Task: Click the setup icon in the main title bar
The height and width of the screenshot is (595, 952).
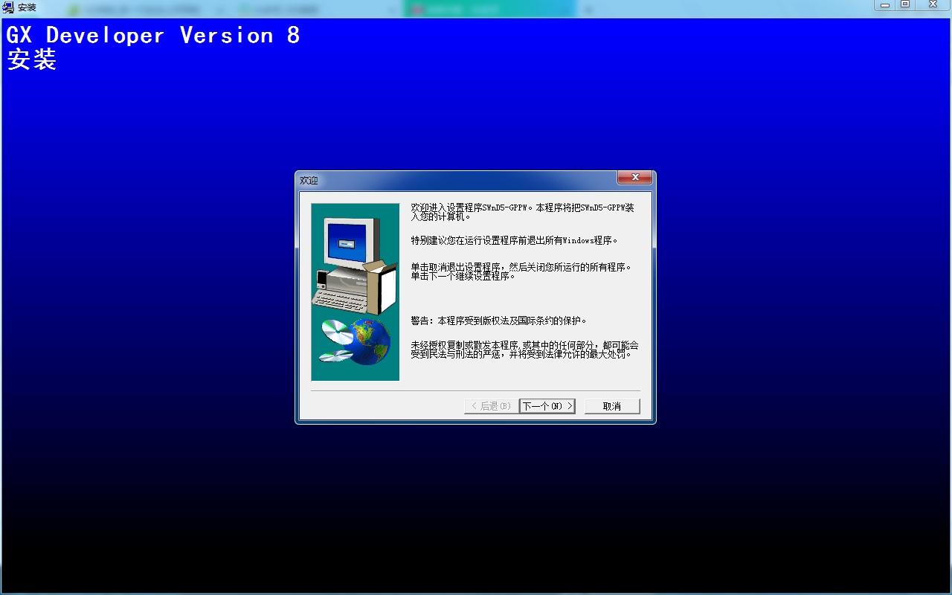Action: tap(7, 7)
